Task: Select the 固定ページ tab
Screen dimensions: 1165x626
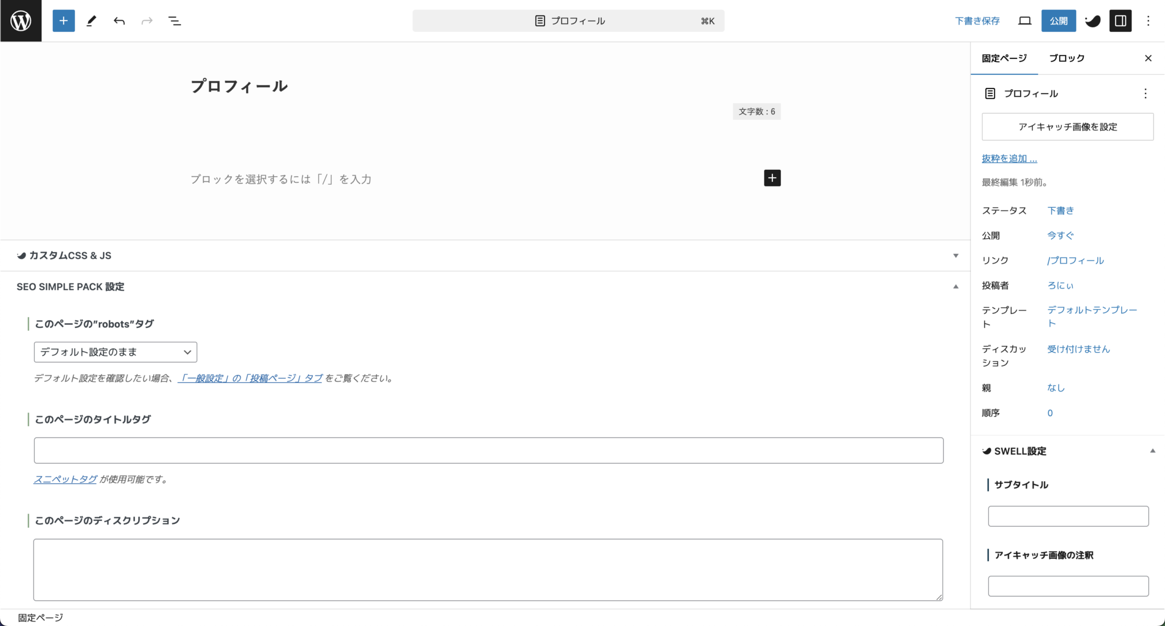Action: click(1004, 58)
